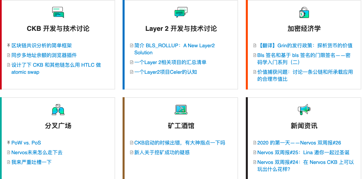Image resolution: width=362 pixels, height=179 pixels.
Task: Open topic 我来严重吐槽一下
Action: 32,162
